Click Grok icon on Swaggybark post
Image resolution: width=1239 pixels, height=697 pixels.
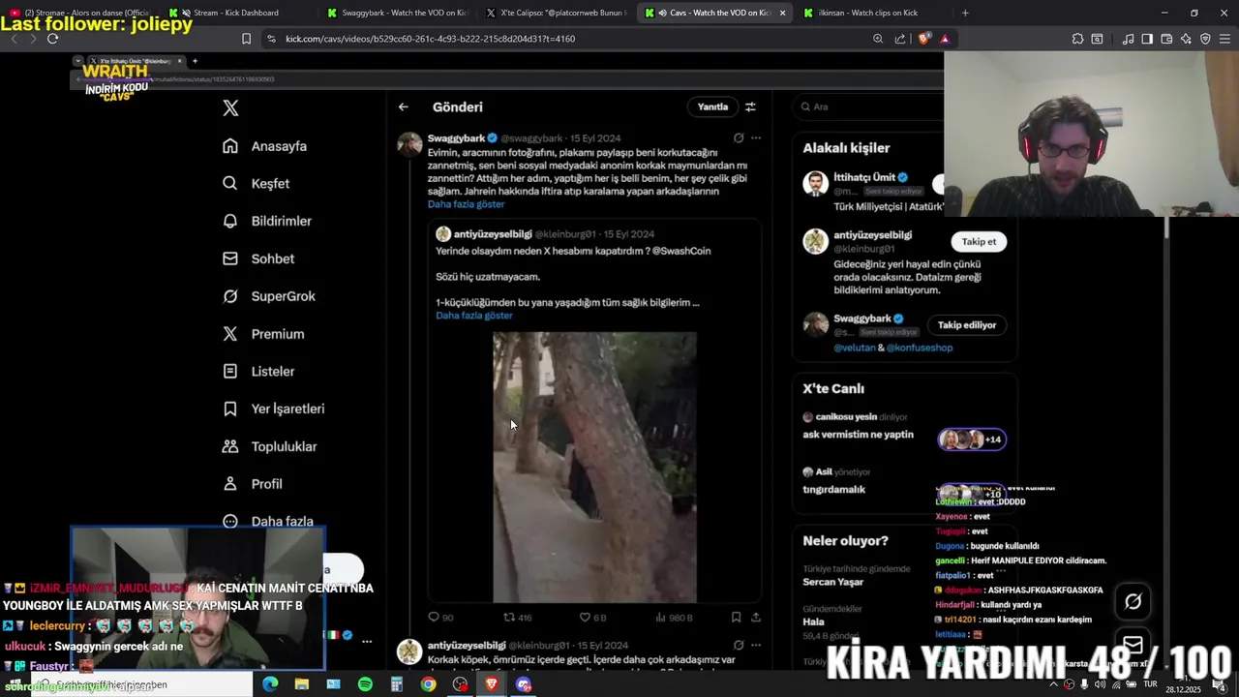(x=739, y=138)
